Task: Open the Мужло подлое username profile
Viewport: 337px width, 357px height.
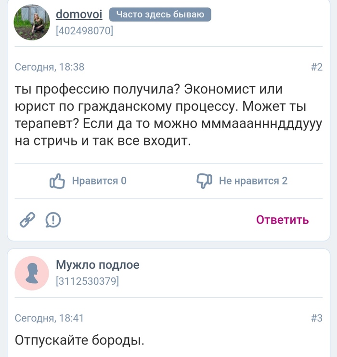Action: tap(98, 264)
